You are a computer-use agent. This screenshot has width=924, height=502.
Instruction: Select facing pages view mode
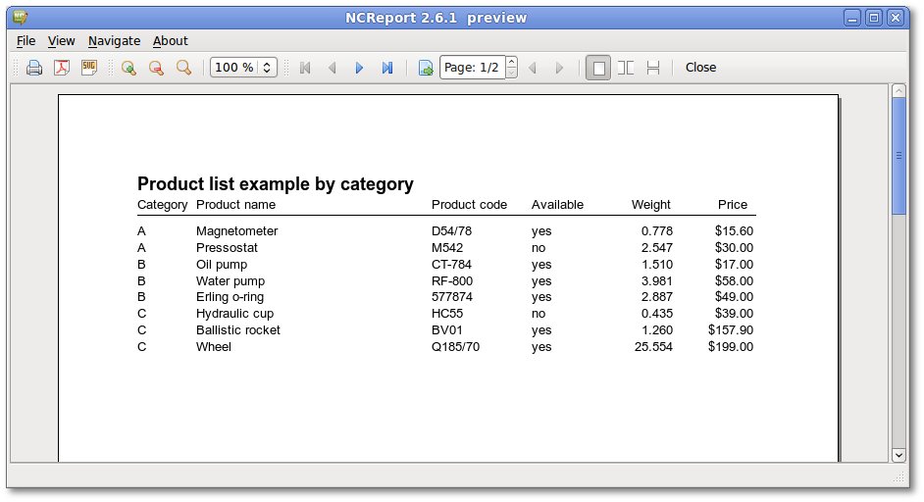626,68
